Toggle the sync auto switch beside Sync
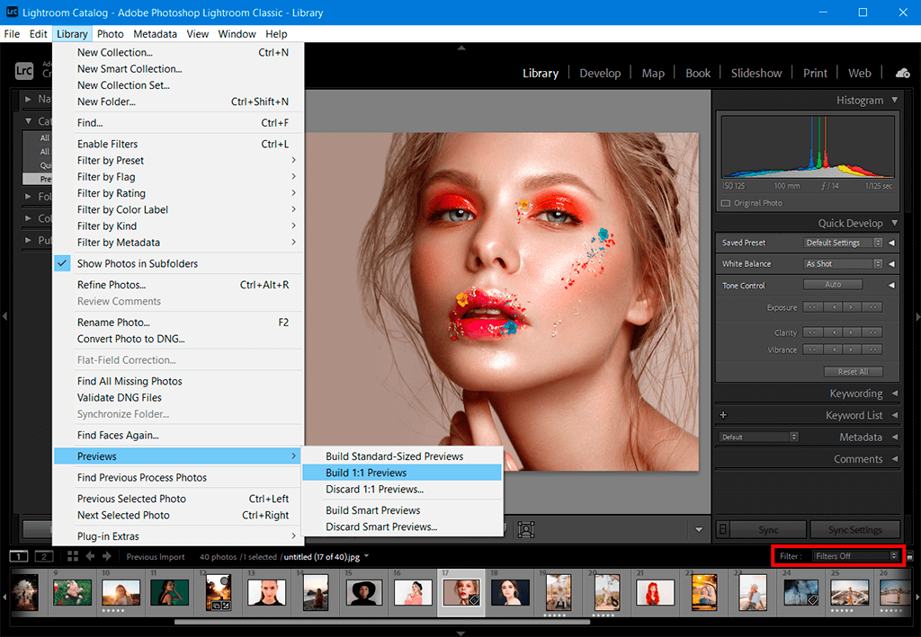Viewport: 921px width, 637px height. point(723,529)
